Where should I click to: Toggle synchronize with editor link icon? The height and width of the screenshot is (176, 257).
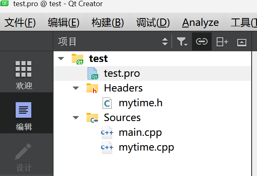coord(202,41)
